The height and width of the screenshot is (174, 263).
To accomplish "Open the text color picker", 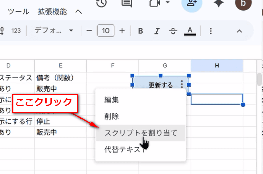I will click(x=190, y=31).
